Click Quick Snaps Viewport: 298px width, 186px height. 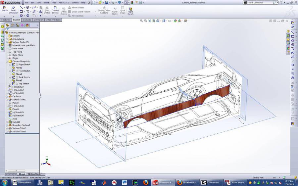[x=123, y=10]
